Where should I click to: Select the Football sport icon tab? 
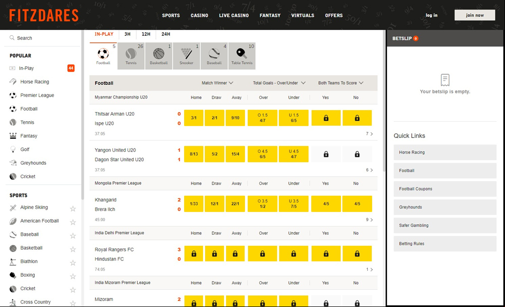pyautogui.click(x=103, y=56)
